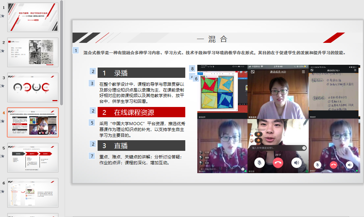The image size is (364, 217).
Task: Click the "输入文字(限定40字)" field in center photo
Action: 275,148
